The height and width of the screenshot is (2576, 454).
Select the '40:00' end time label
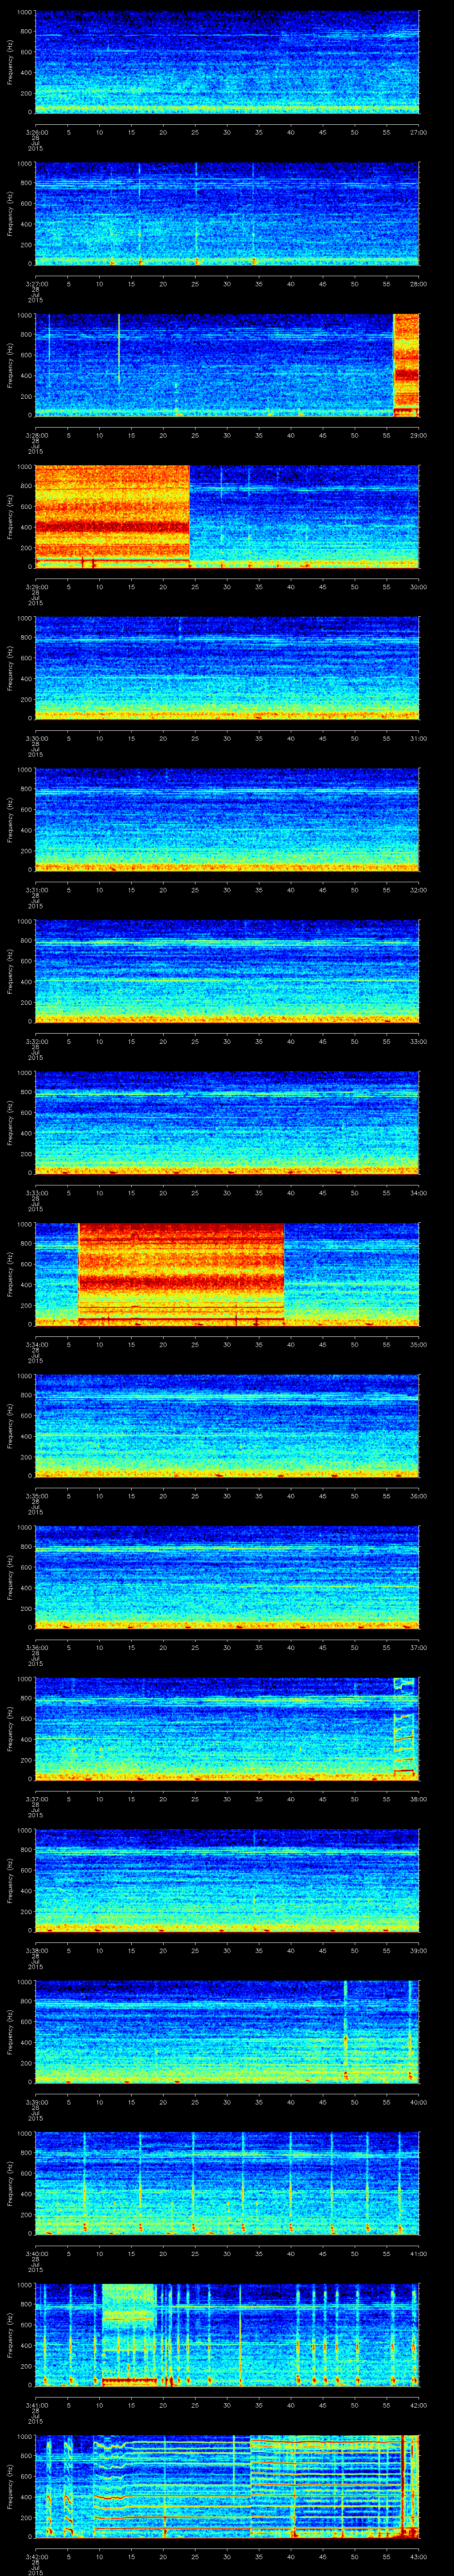419,2101
